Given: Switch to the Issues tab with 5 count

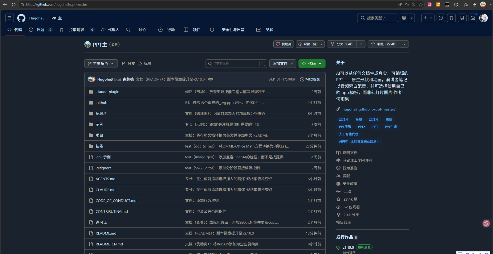Looking at the screenshot, I should coord(40,30).
